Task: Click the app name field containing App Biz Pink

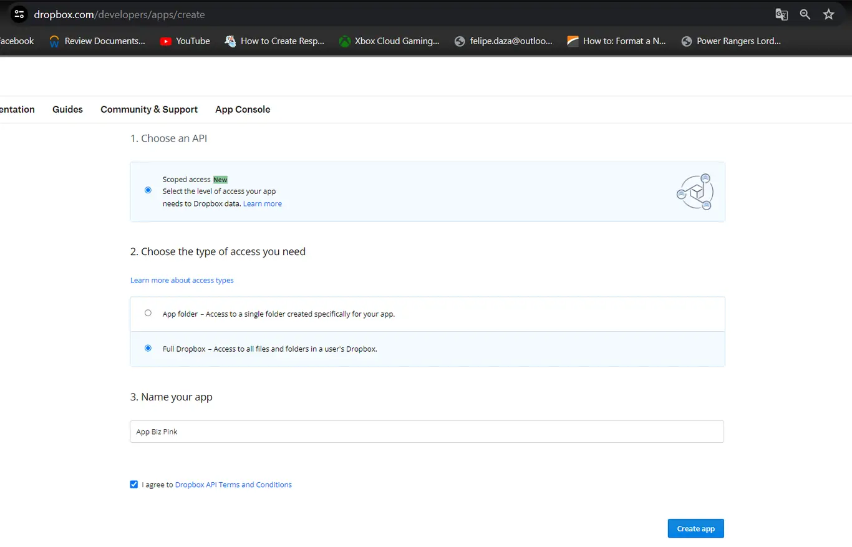Action: click(427, 432)
